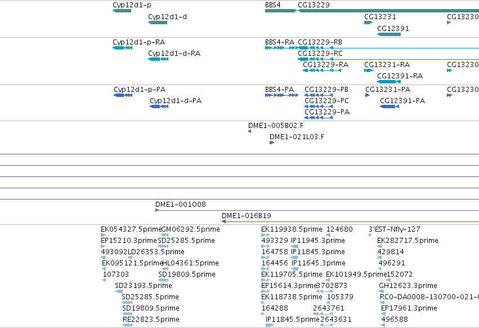
Task: Select the CG13229-RB transcript
Action: (x=388, y=48)
